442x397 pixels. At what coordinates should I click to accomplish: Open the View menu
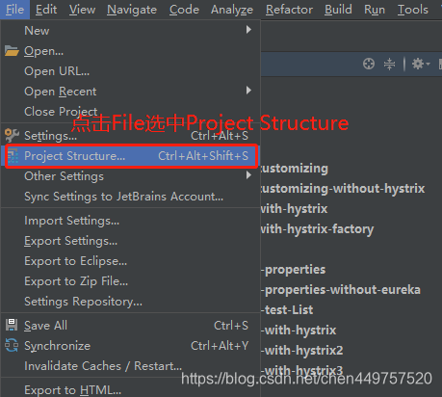[x=82, y=10]
